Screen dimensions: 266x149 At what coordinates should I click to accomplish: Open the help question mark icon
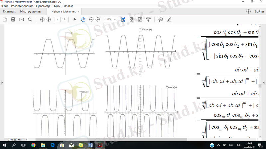tap(248, 12)
